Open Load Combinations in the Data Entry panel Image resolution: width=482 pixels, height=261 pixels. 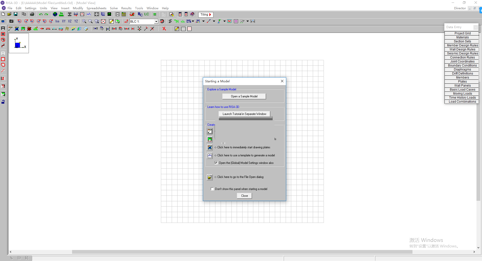pos(462,102)
